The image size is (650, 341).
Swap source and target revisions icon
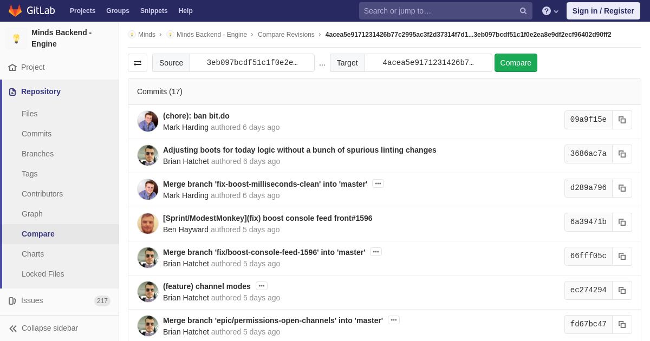pos(138,63)
